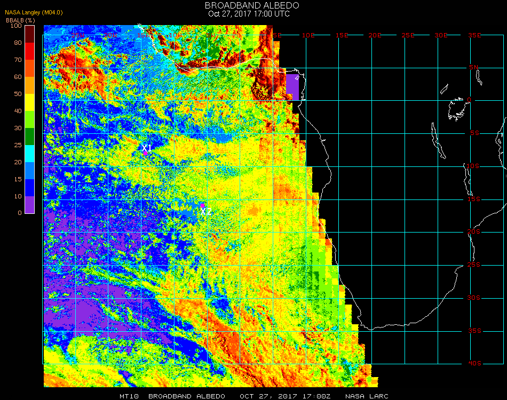This screenshot has width=507, height=400.
Task: Click the 5N latitude label
Action: (x=474, y=68)
